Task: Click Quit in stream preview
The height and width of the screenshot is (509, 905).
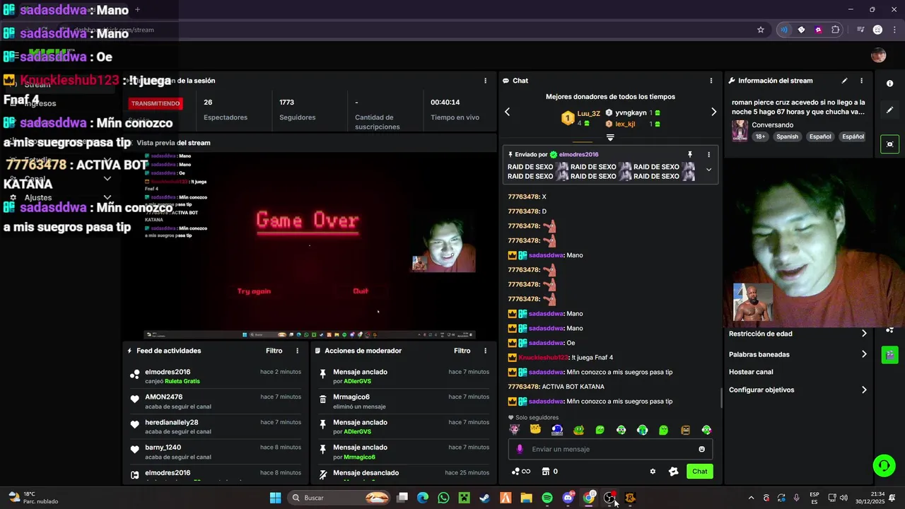Action: (x=361, y=291)
